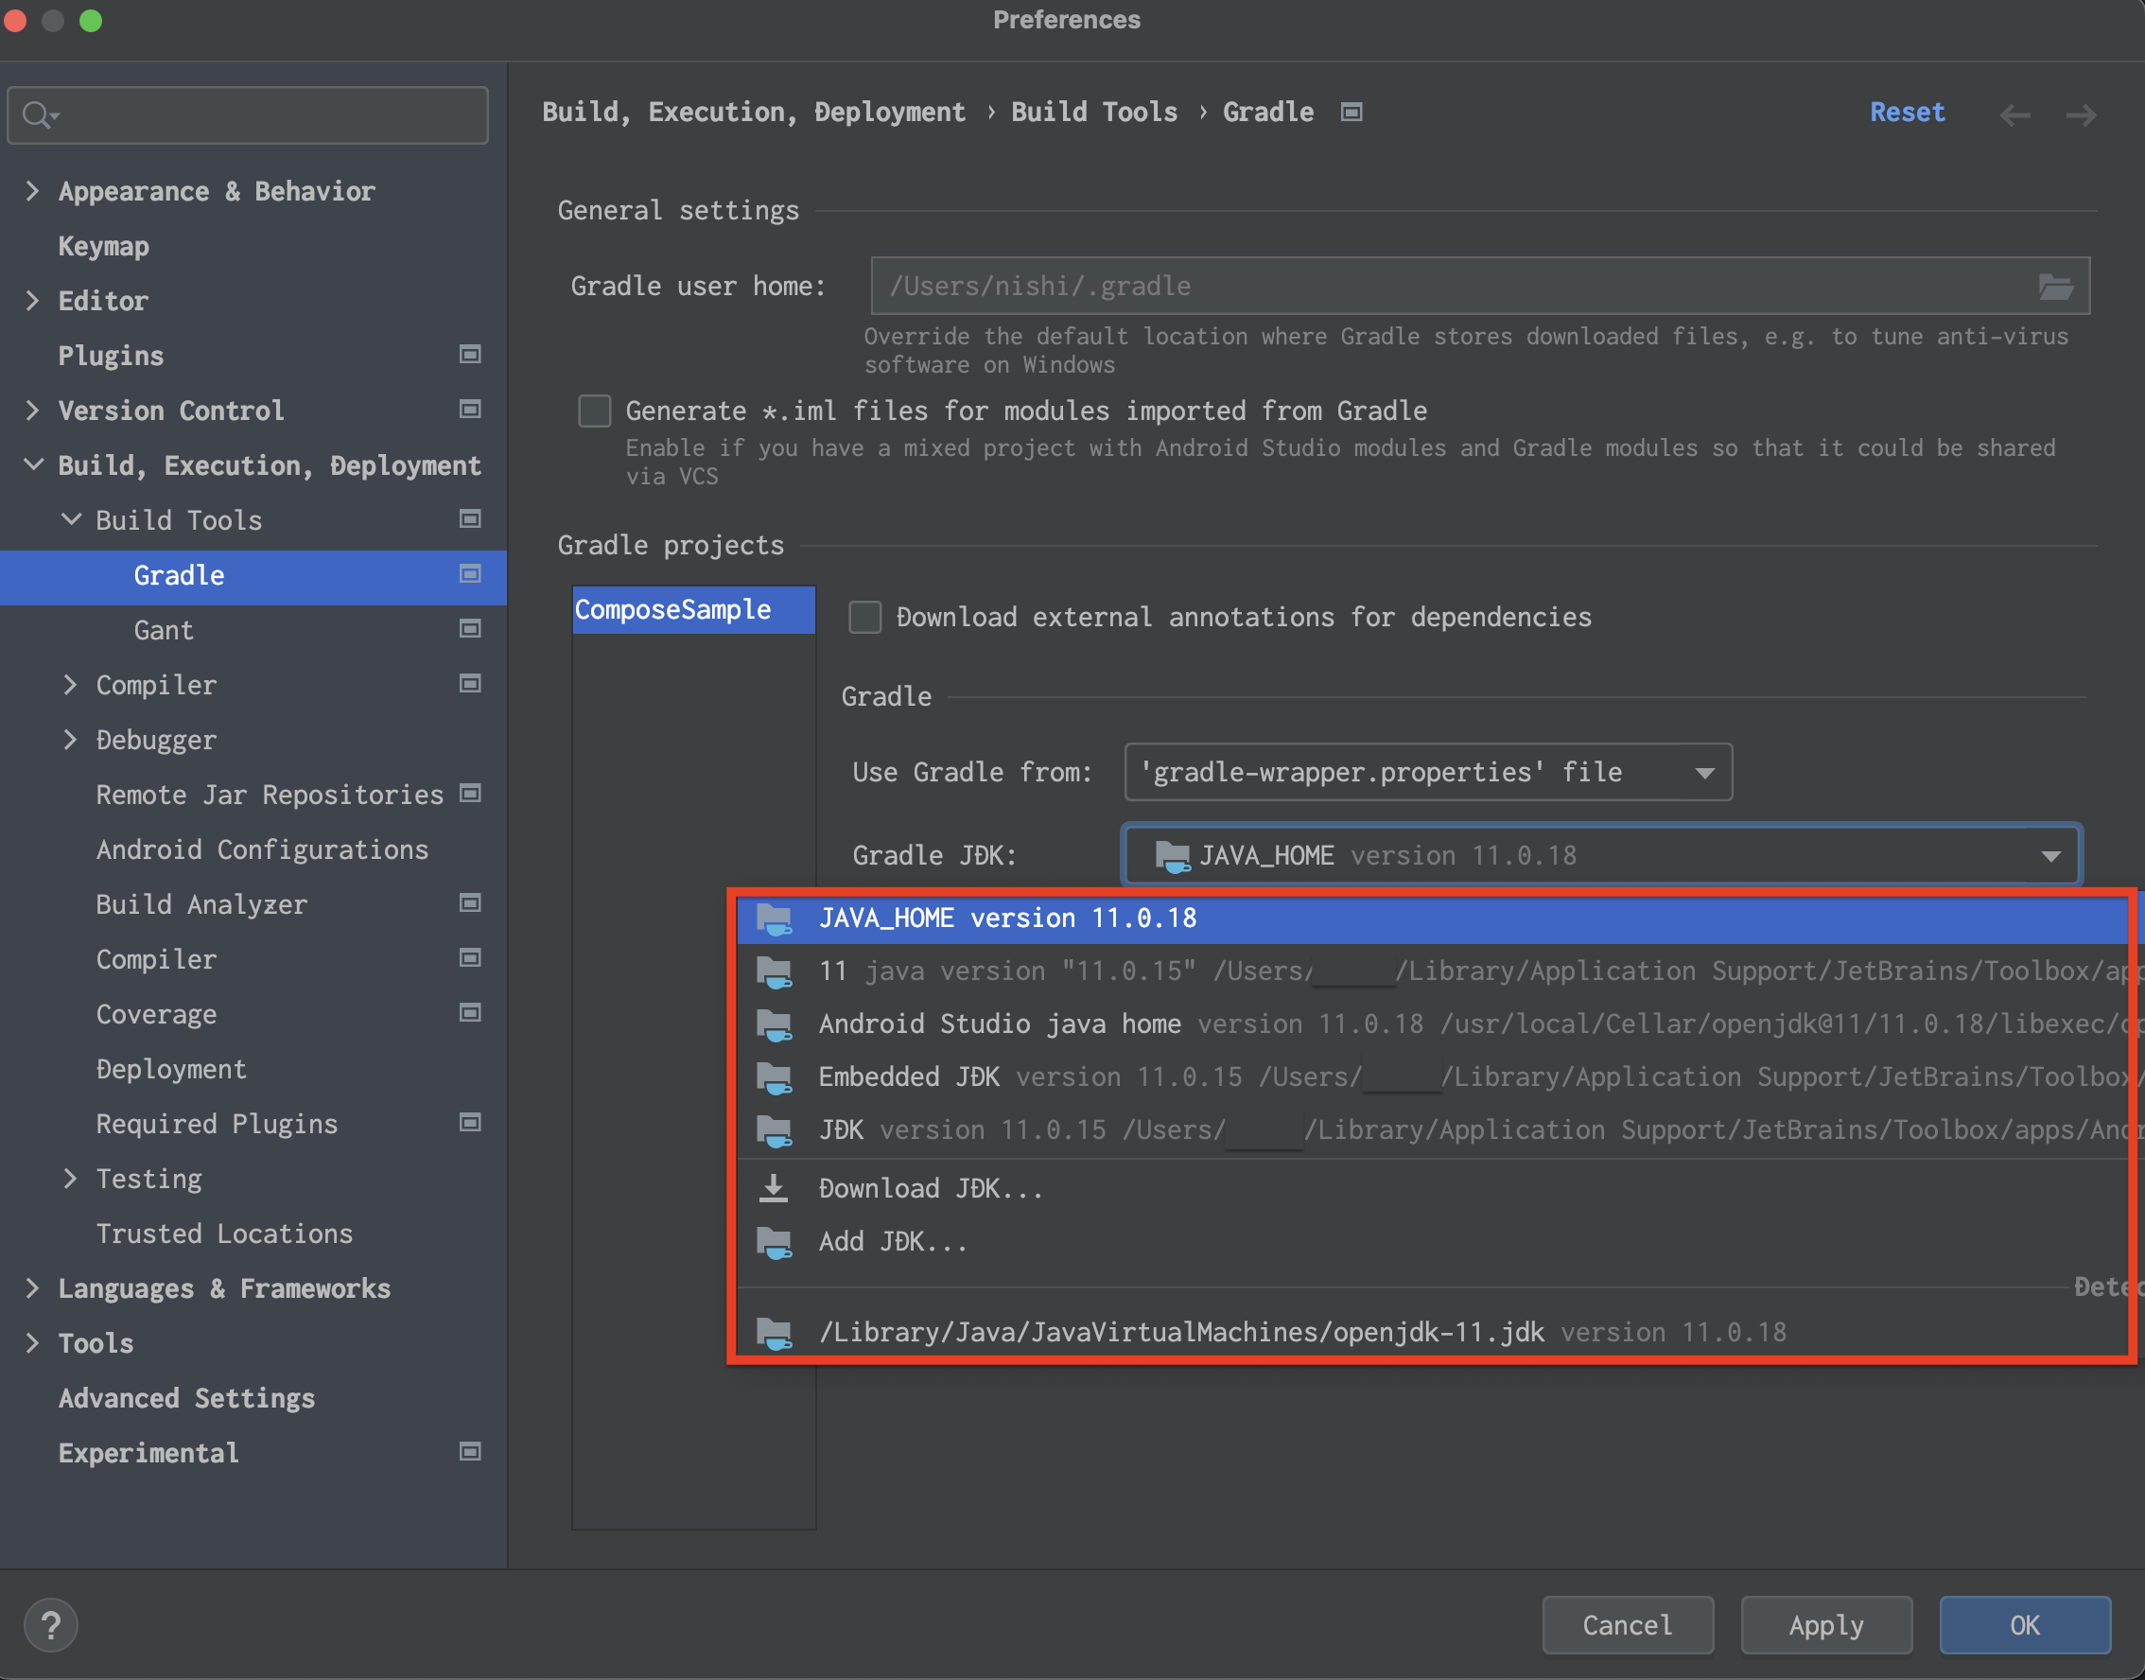Click the project-level icon beside Version Control
Screen dimensions: 2145x1680
[x=470, y=410]
